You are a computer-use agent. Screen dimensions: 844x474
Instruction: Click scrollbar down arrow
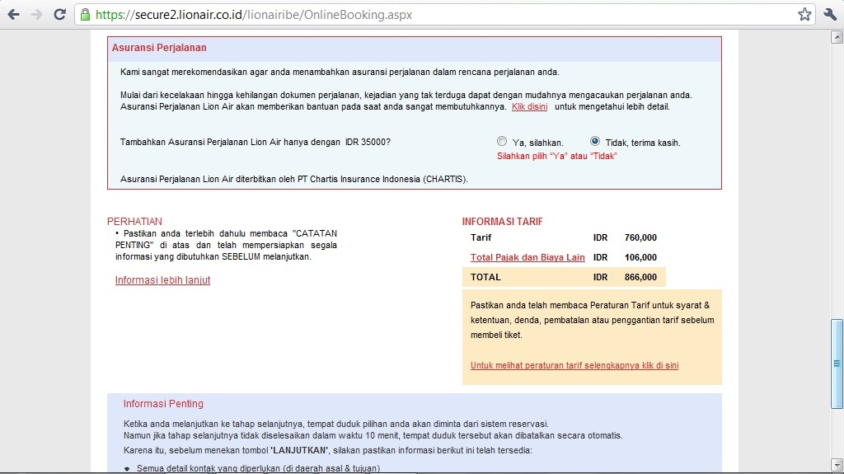pos(837,464)
